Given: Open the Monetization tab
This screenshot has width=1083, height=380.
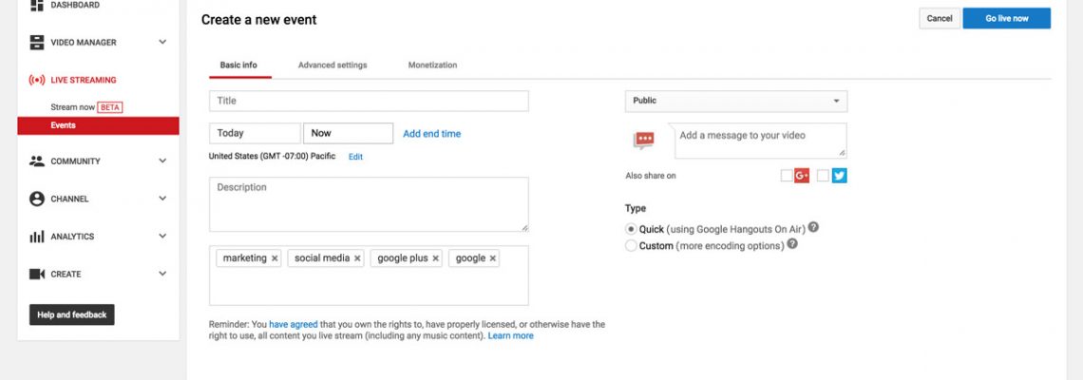Looking at the screenshot, I should point(432,66).
